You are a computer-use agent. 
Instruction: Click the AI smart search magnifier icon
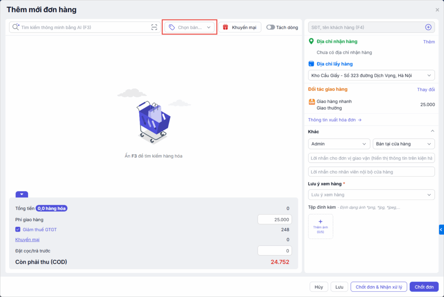(16, 27)
